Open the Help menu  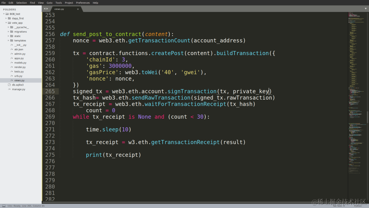95,3
